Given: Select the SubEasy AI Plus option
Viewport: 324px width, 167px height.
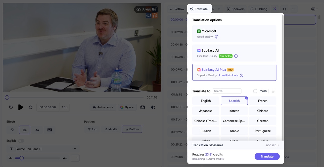Looking at the screenshot, I should coord(234,72).
